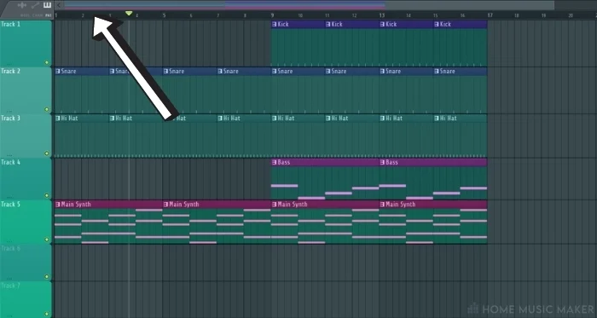Select the Track 5 header
Viewport: 597px width, 318px height.
[x=26, y=222]
